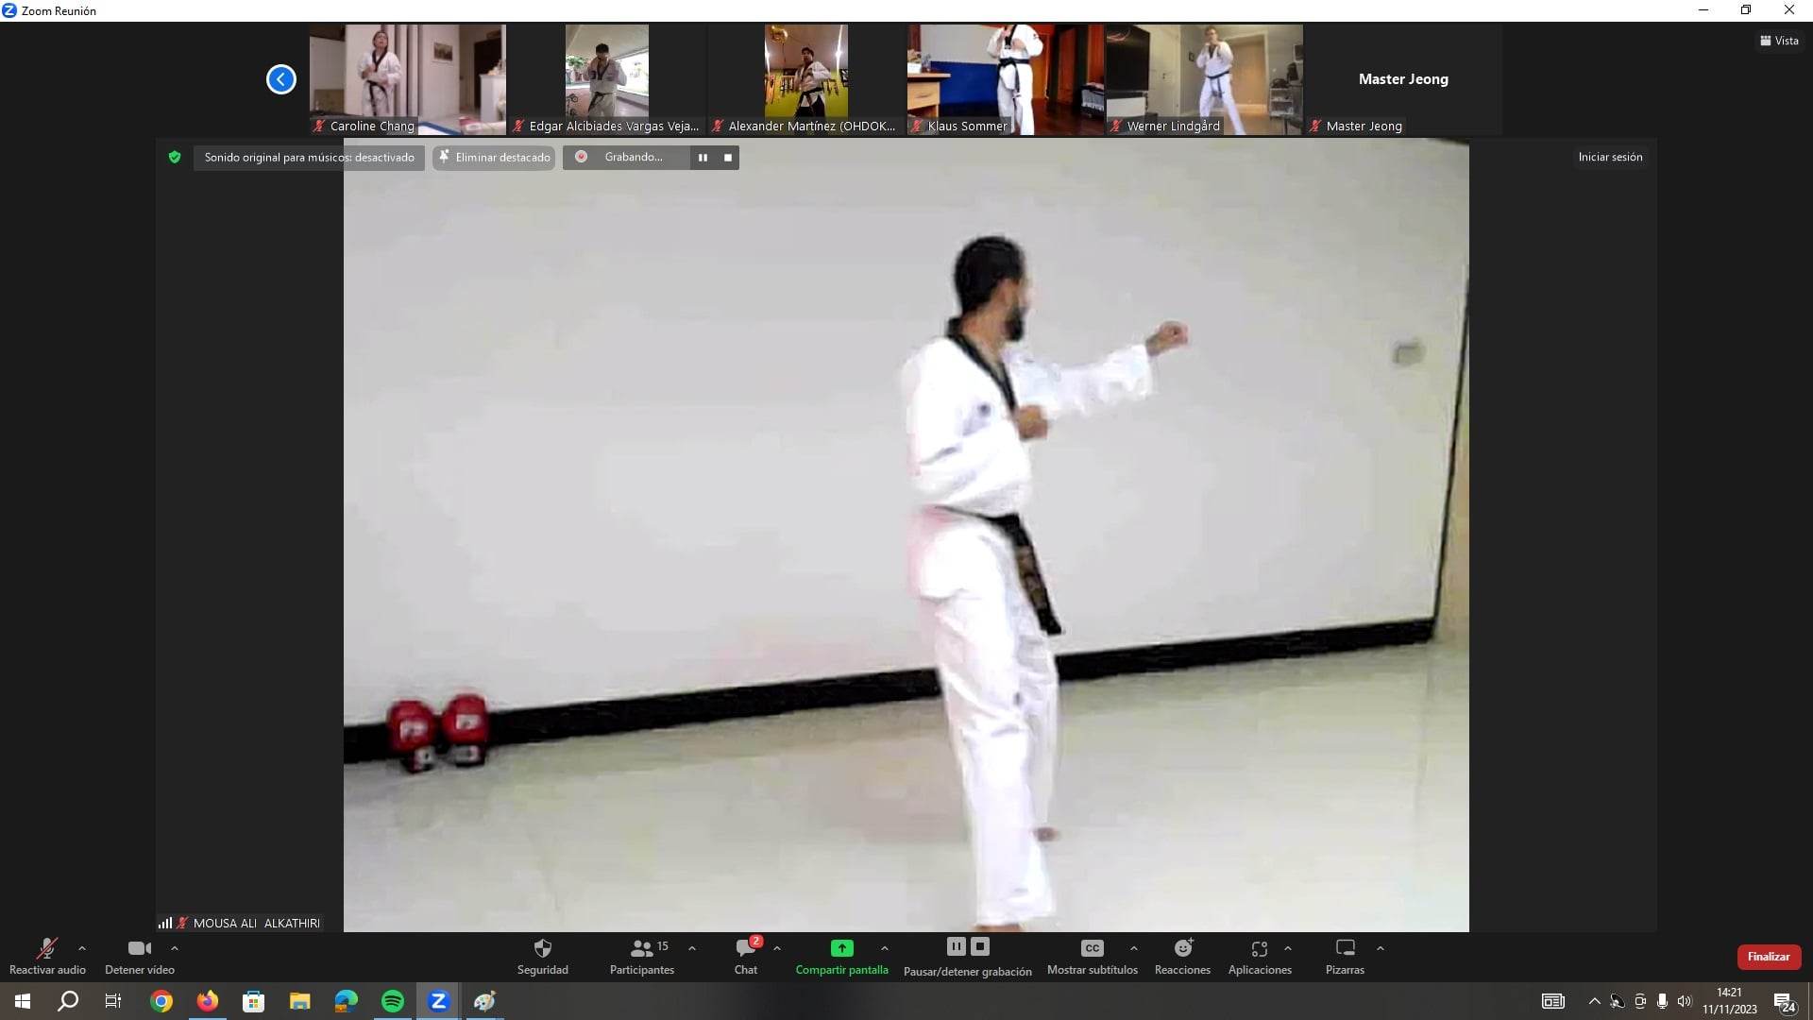
Task: Open Microsoft Edge from taskbar
Action: click(x=347, y=1001)
